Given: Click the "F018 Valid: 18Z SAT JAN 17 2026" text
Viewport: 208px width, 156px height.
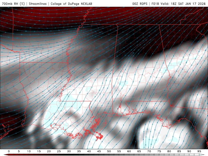Looking at the screenshot, I should point(178,4).
